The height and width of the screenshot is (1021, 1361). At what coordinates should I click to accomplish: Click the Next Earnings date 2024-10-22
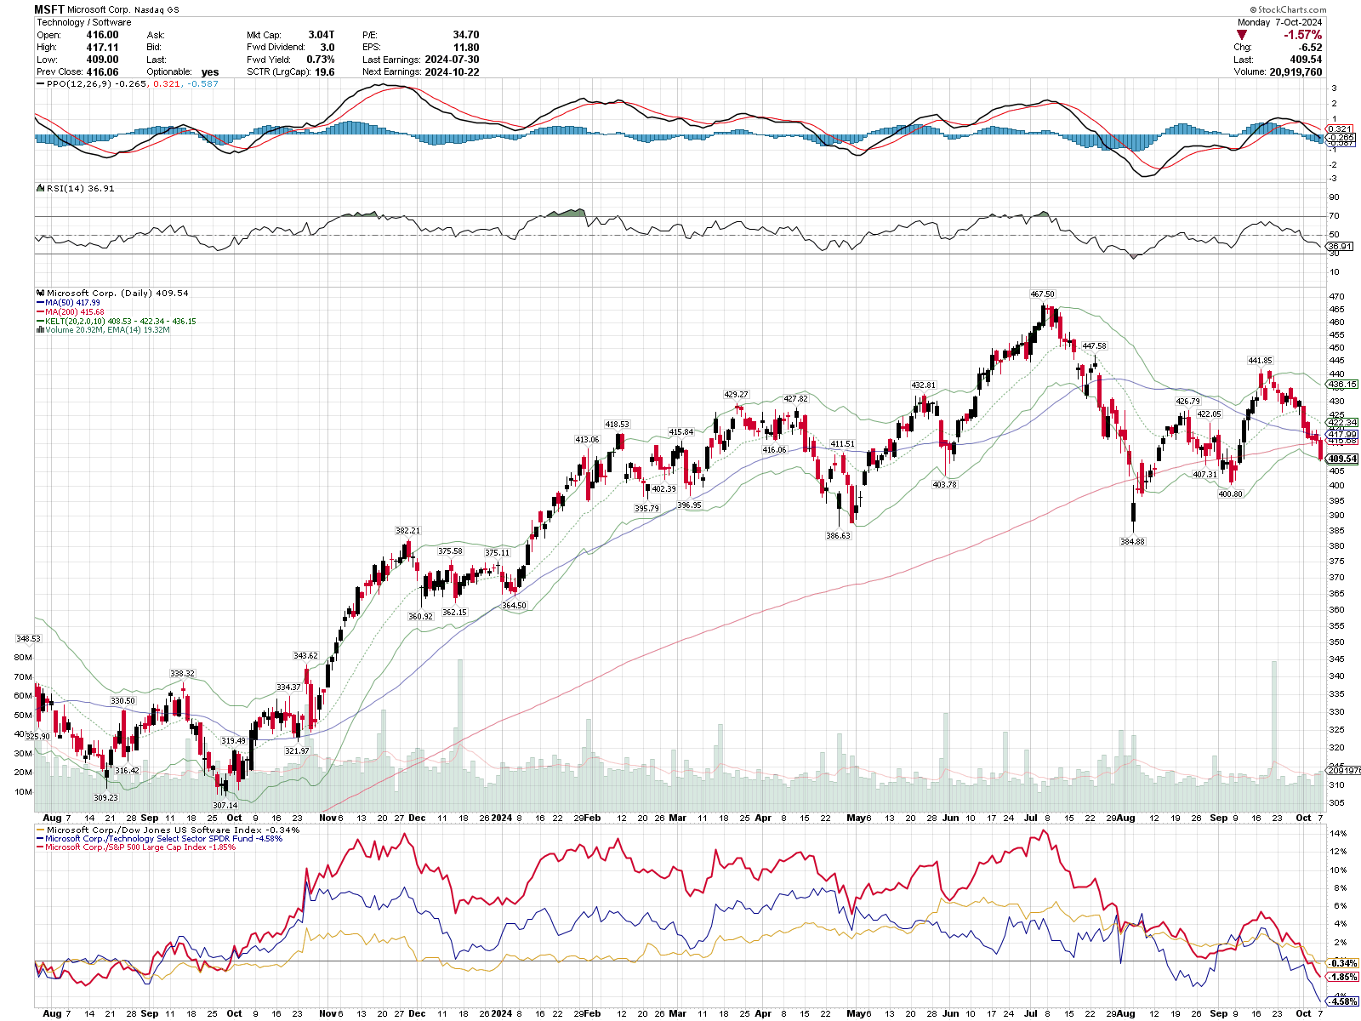(452, 72)
